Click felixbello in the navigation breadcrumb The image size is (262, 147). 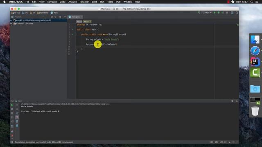point(43,13)
